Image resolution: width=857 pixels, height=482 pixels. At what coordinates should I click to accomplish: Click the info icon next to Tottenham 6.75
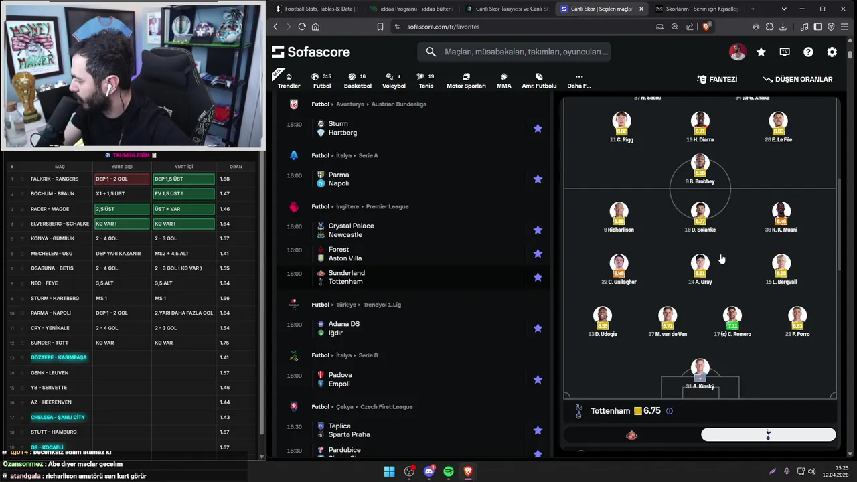click(x=669, y=411)
